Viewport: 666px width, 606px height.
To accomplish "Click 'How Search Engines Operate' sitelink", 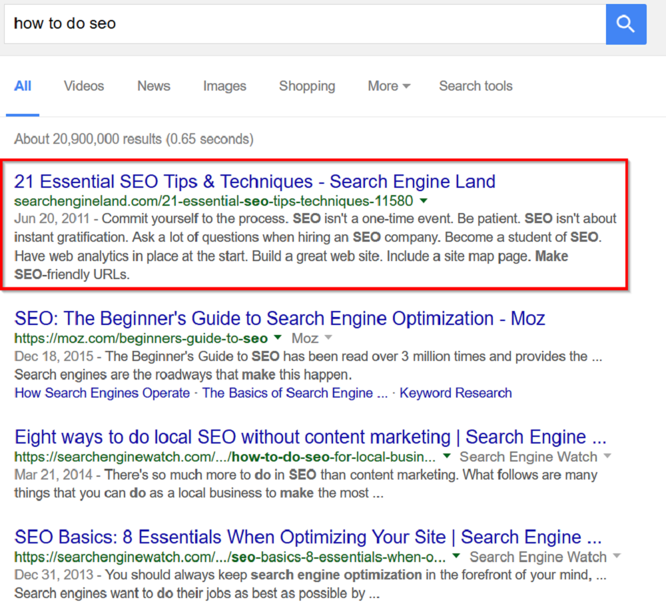I will click(x=102, y=393).
